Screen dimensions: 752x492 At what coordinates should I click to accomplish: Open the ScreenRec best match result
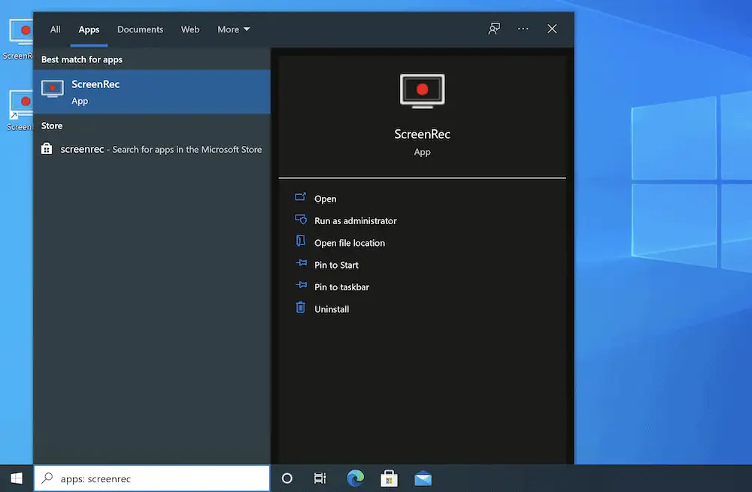click(152, 92)
